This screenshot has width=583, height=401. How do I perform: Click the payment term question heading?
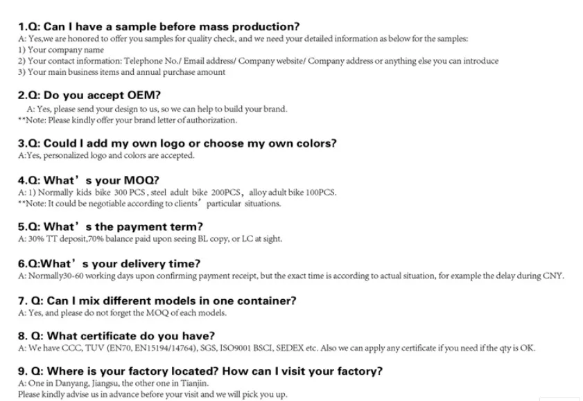tap(110, 226)
